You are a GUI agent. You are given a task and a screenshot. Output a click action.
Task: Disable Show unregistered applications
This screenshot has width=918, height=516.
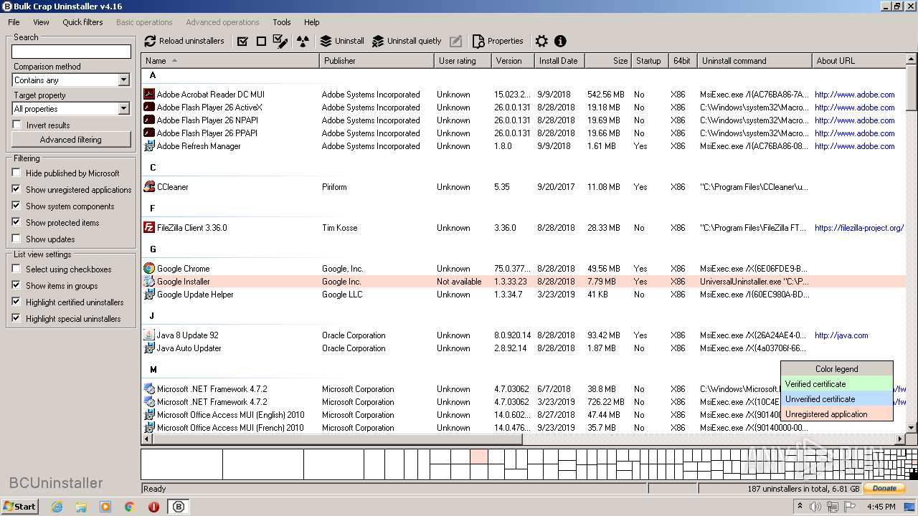(x=16, y=189)
